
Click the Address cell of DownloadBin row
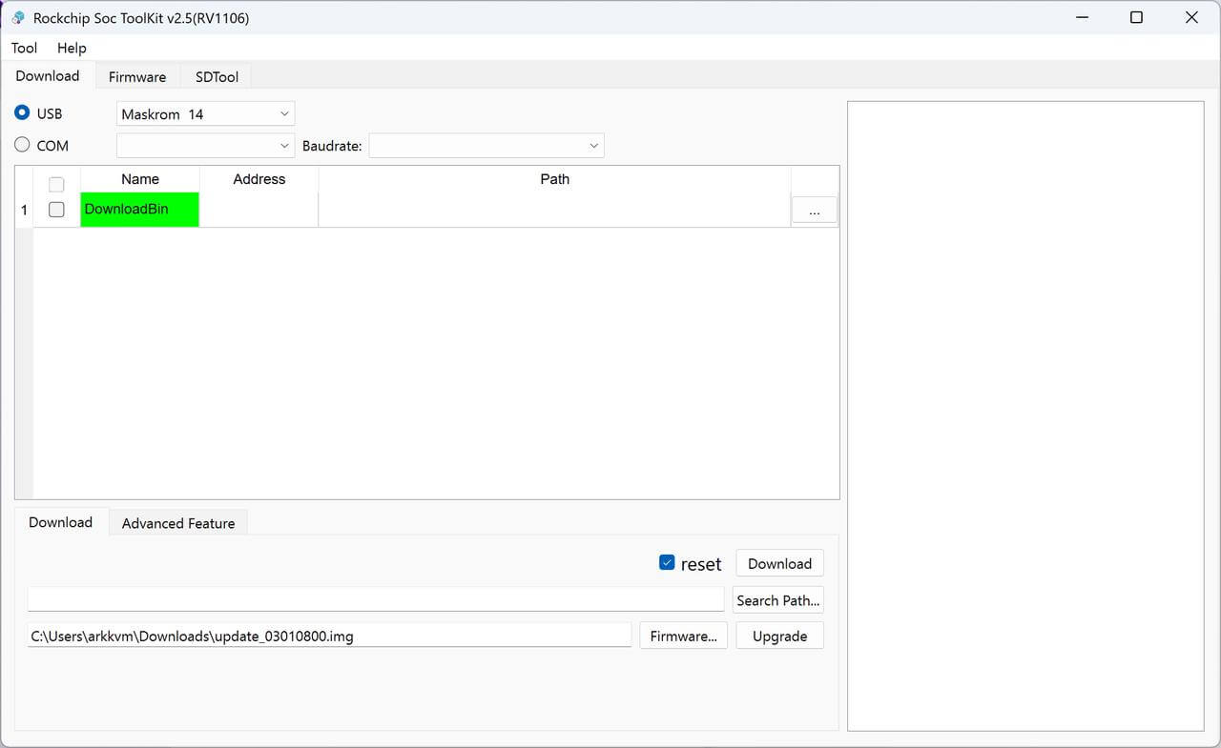(259, 210)
